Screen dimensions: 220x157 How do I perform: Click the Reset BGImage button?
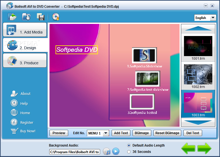[167, 133]
